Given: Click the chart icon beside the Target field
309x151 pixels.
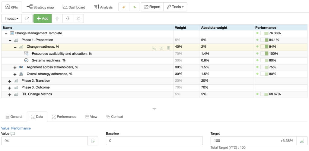Looking at the screenshot, I should [301, 141].
